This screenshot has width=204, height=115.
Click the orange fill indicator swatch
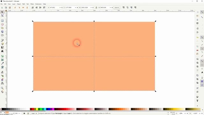(7, 112)
